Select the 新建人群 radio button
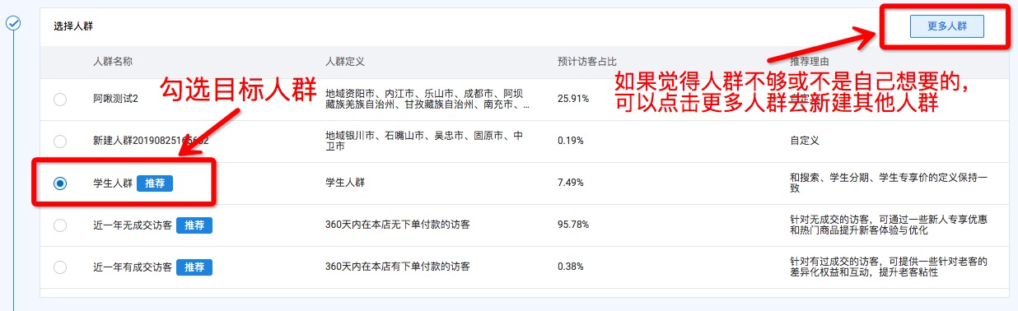The width and height of the screenshot is (1018, 311). pyautogui.click(x=60, y=141)
